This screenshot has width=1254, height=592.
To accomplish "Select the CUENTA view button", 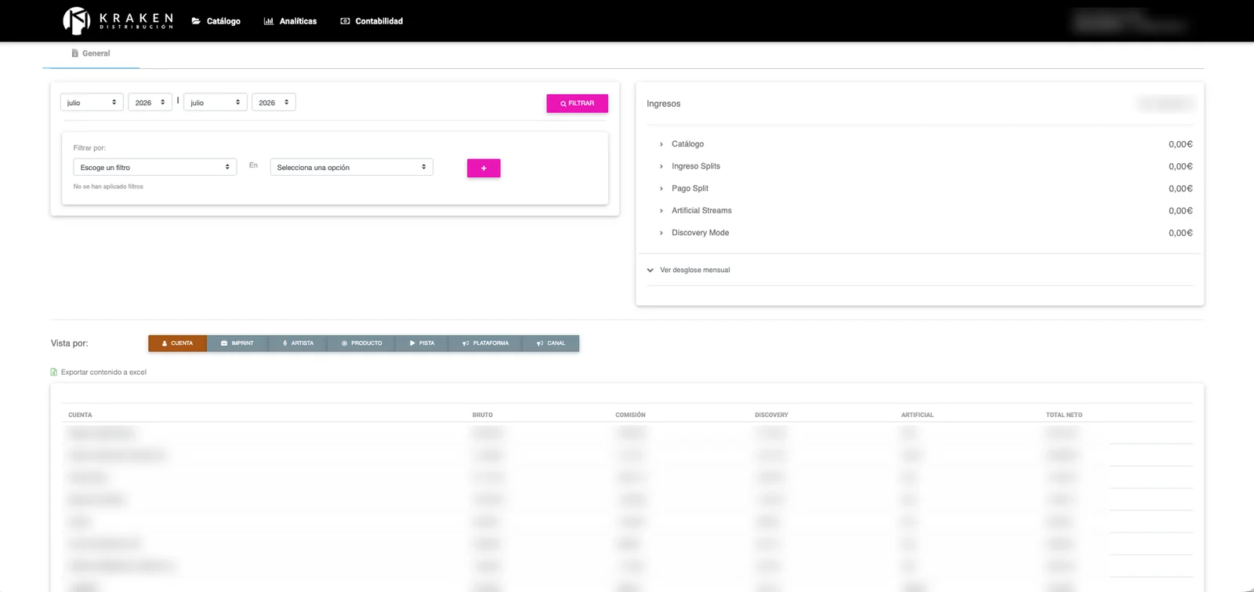I will click(x=177, y=343).
